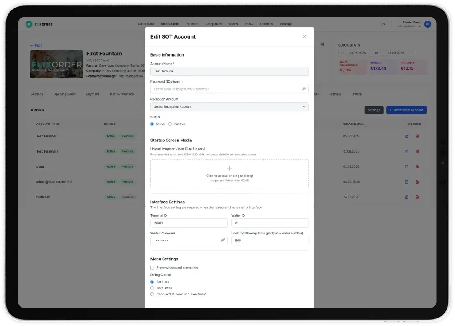Click the upload plus icon
Screen dimensions: 455x326
click(x=230, y=168)
